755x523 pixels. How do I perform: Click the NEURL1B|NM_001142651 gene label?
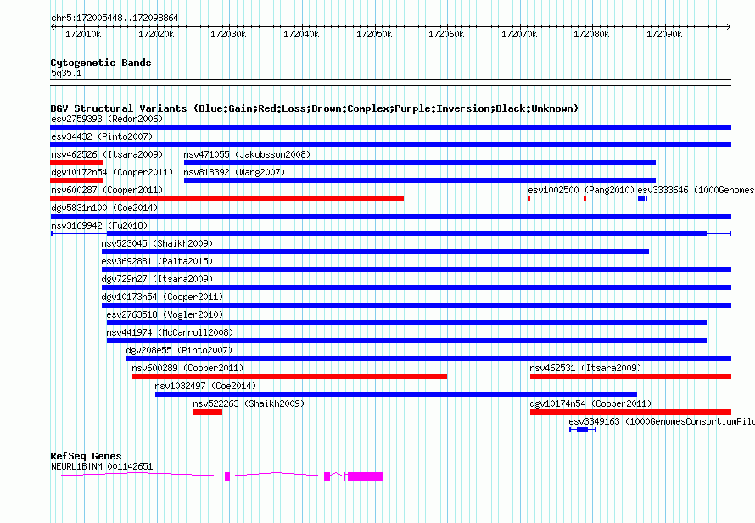point(102,466)
